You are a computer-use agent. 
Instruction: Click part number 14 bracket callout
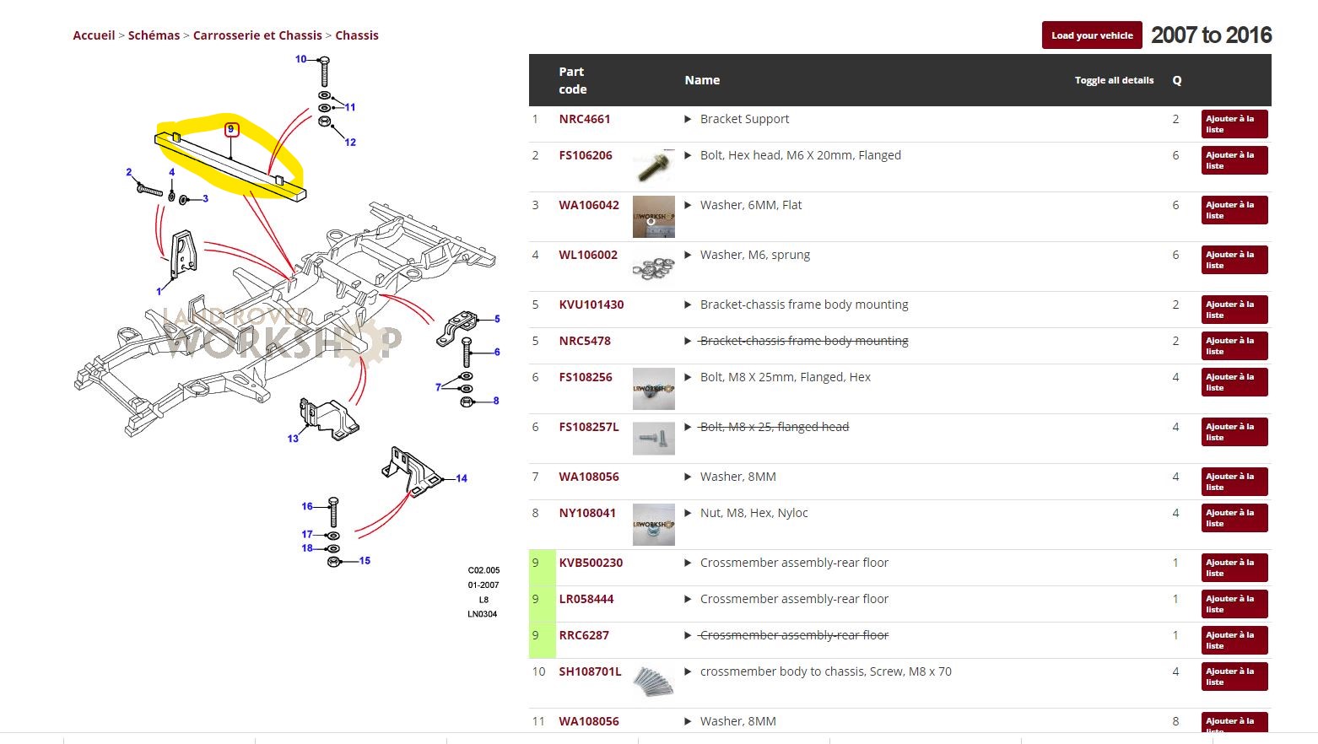point(461,478)
